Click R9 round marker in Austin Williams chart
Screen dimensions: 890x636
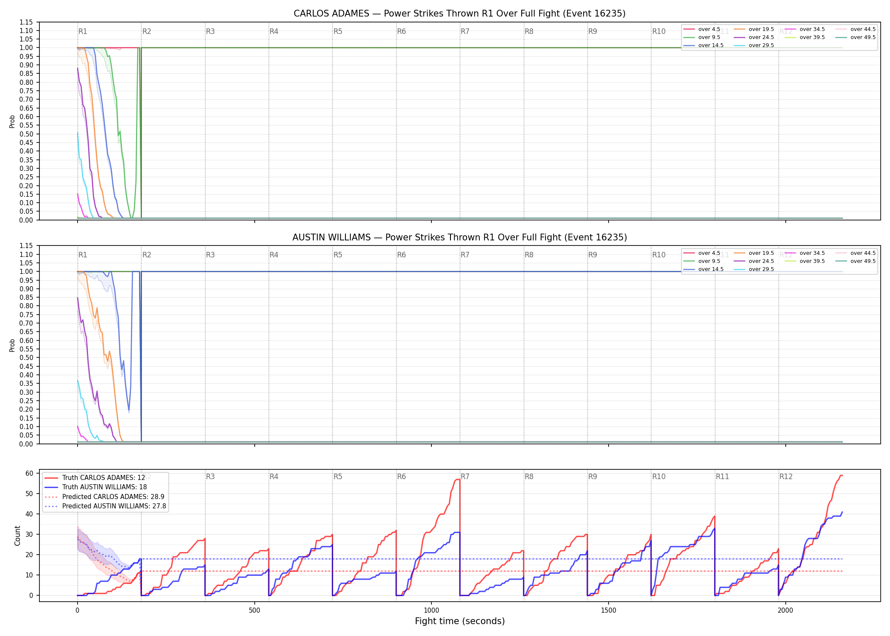click(x=592, y=255)
